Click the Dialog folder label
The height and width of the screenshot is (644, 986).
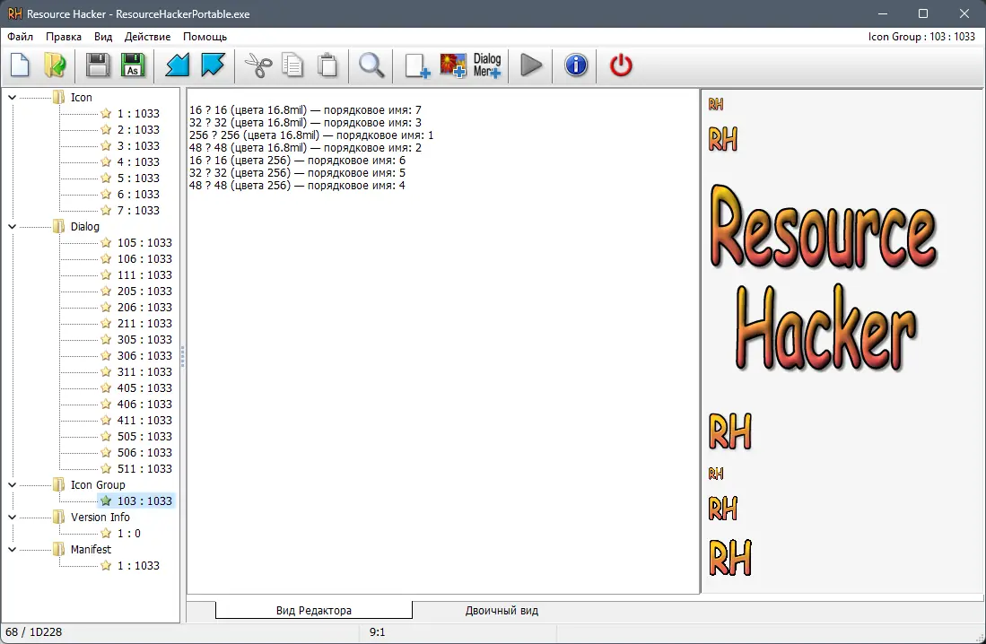tap(85, 226)
